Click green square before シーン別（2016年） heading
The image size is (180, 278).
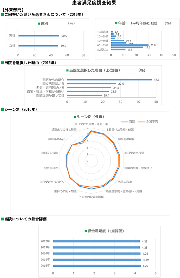[x=2, y=110]
